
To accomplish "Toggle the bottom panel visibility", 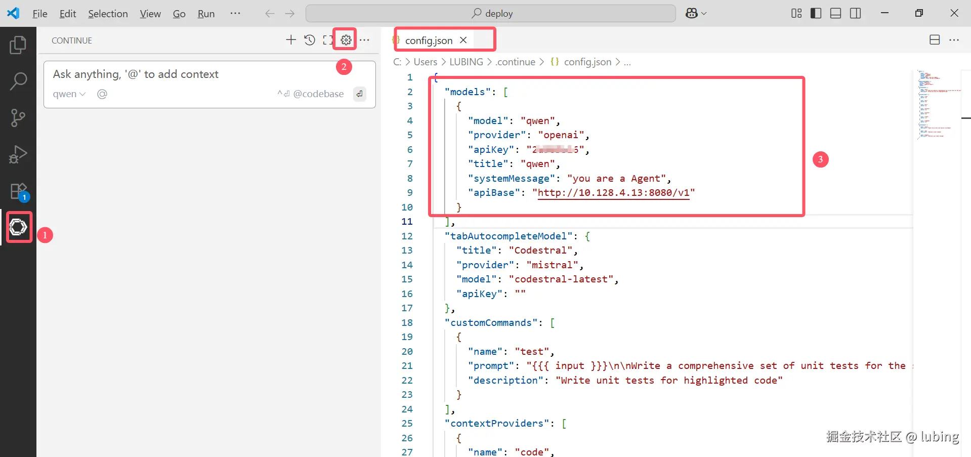I will click(836, 14).
